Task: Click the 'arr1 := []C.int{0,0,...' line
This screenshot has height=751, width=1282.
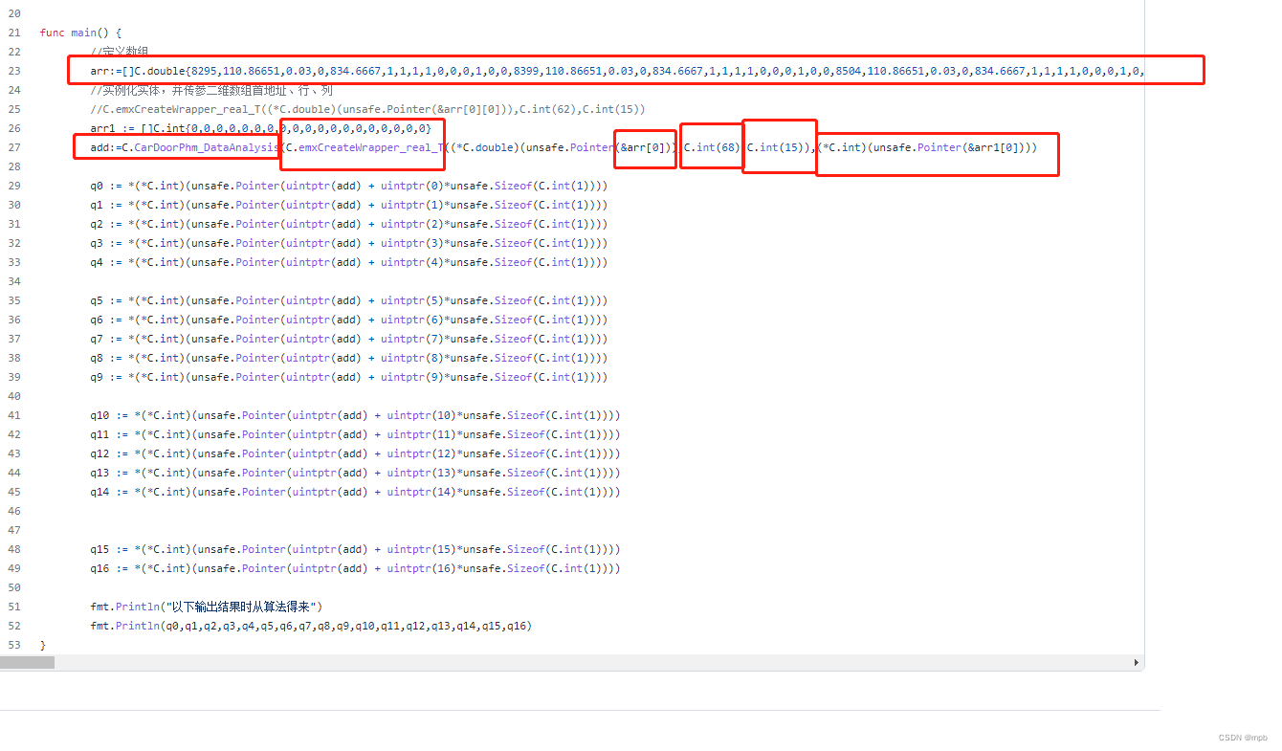Action: (261, 128)
